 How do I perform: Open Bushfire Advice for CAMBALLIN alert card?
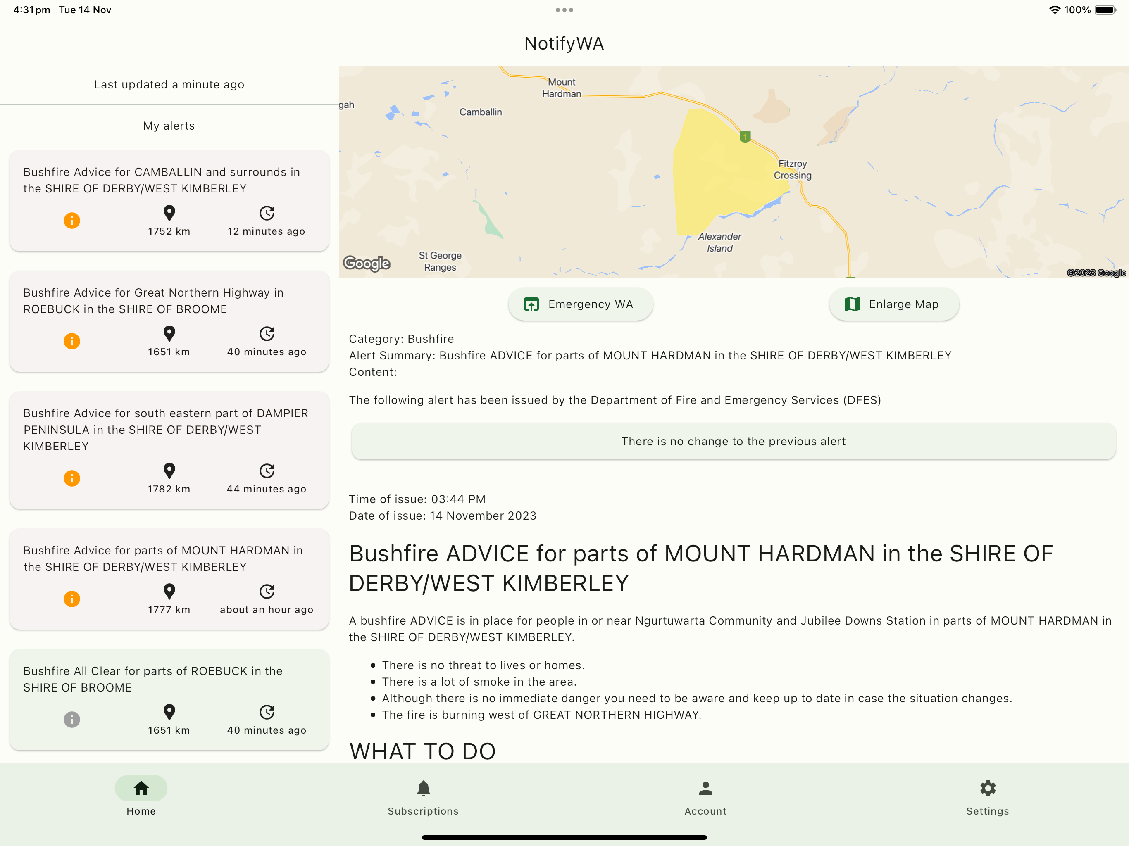click(169, 200)
